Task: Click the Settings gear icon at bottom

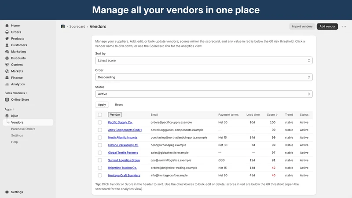Action: click(x=7, y=192)
